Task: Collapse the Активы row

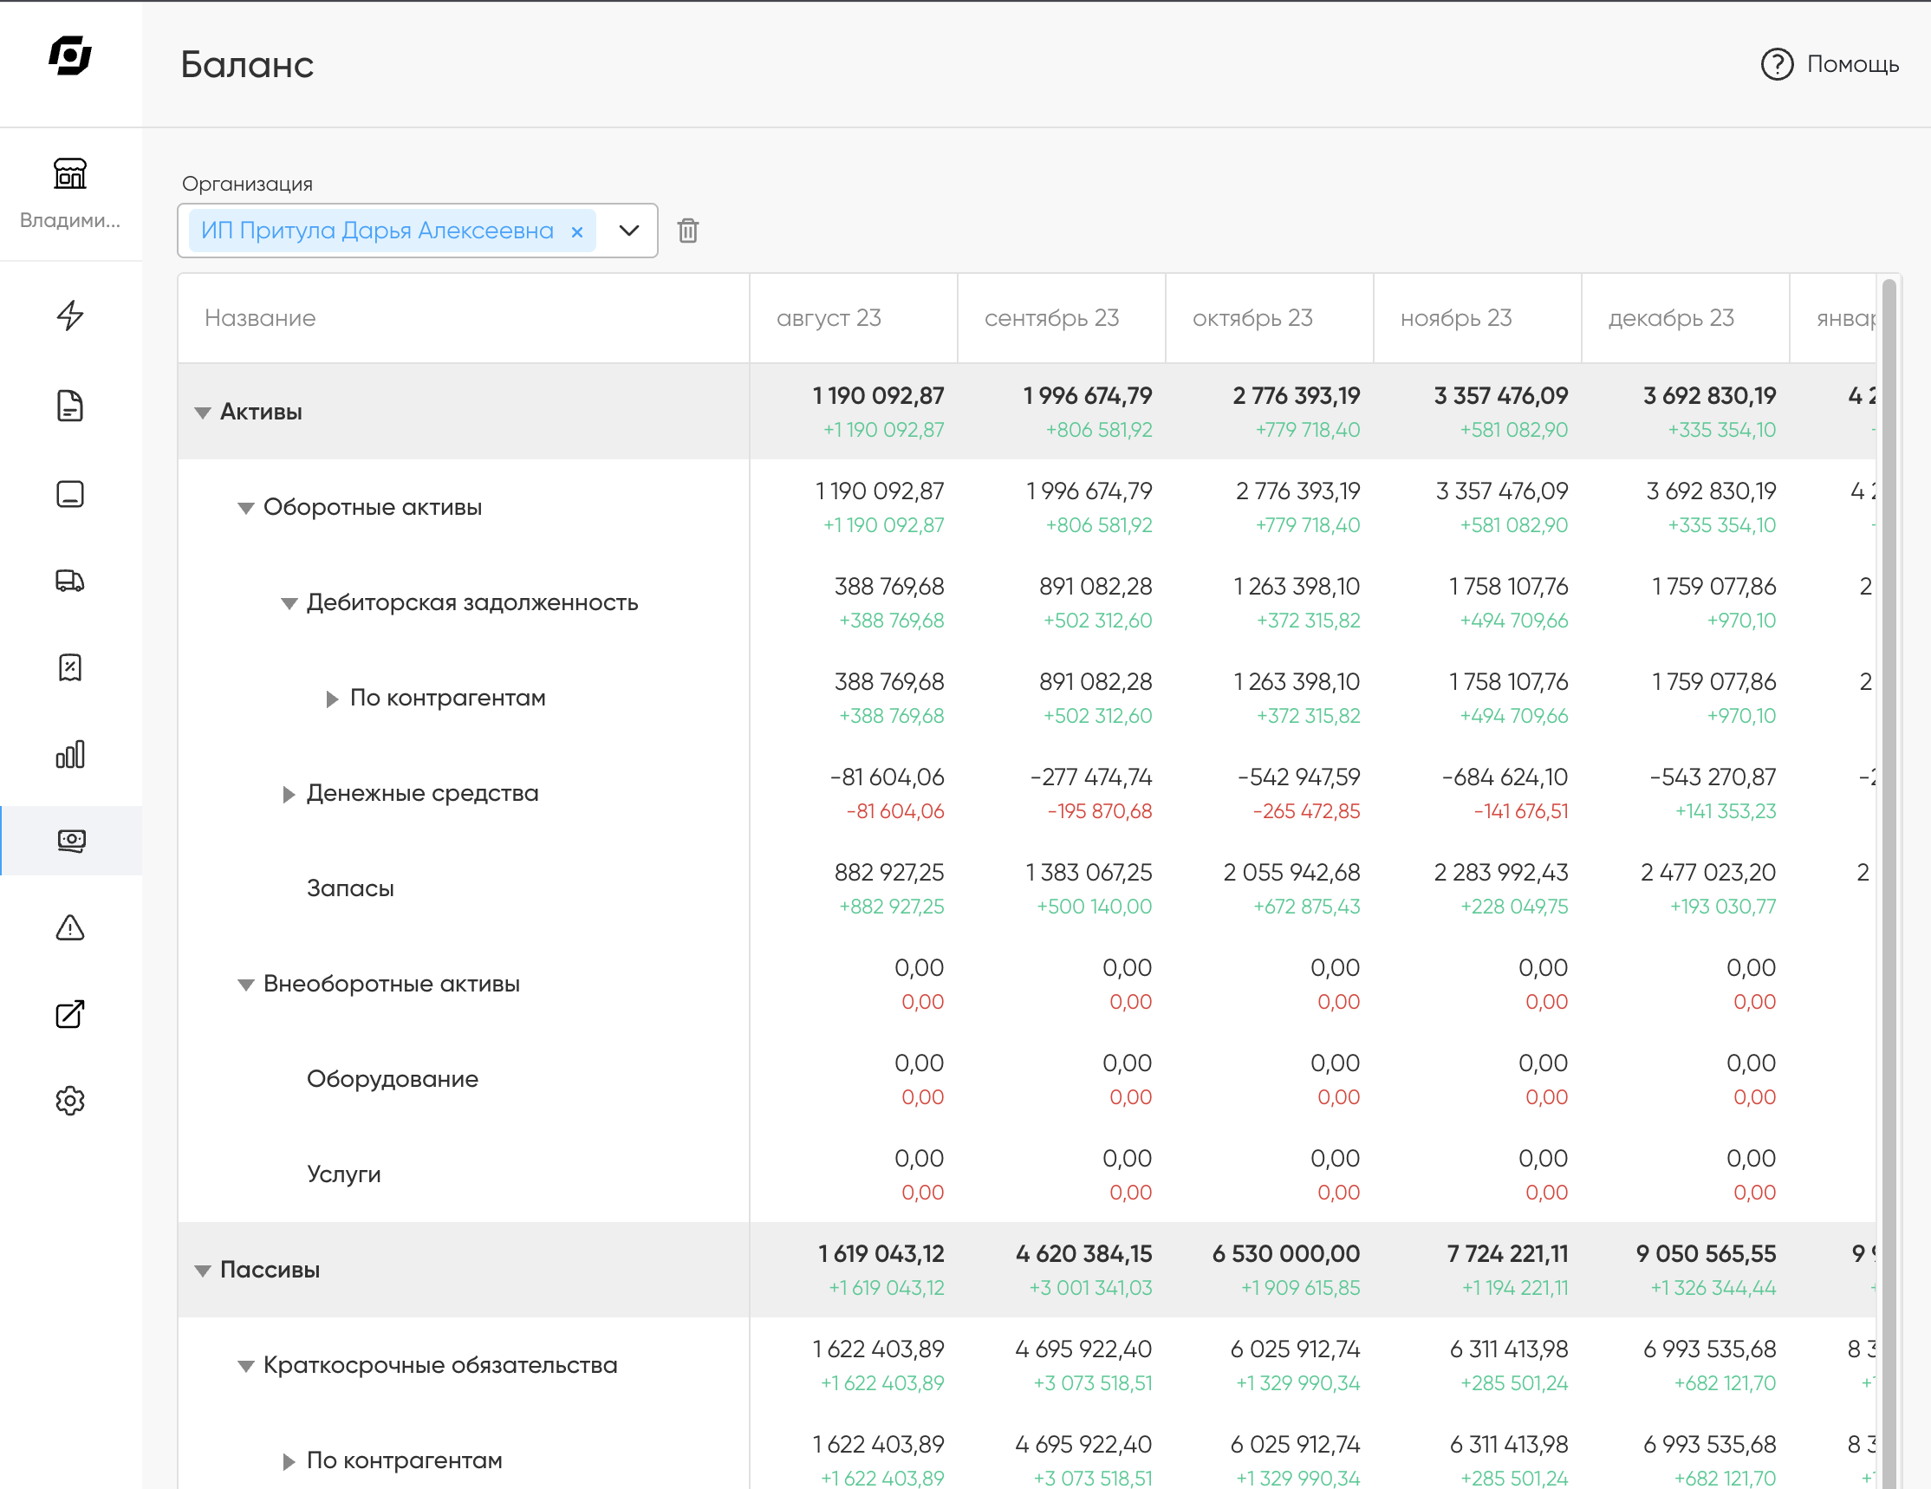Action: click(203, 413)
